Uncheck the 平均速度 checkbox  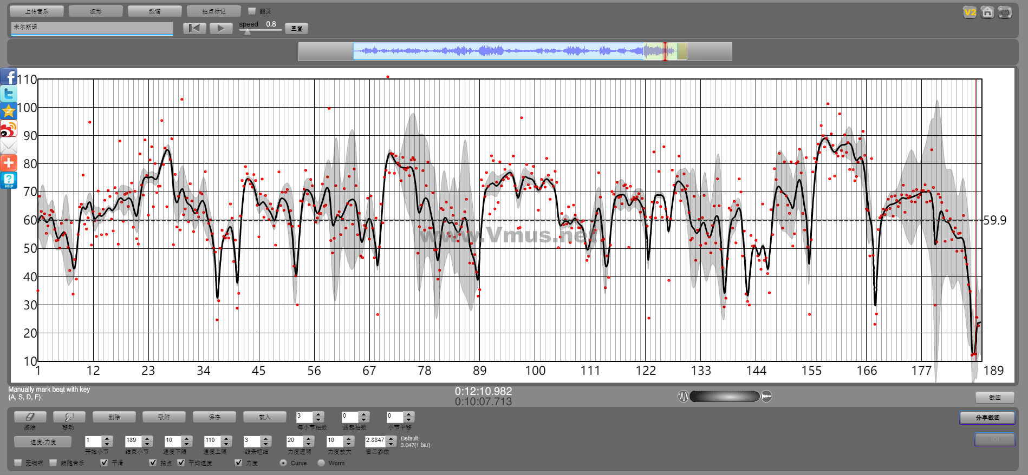click(x=181, y=463)
